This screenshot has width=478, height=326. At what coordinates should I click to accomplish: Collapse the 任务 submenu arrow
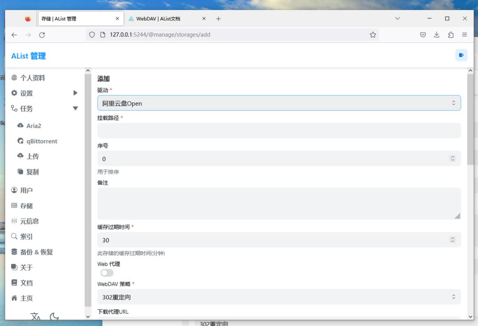(75, 108)
